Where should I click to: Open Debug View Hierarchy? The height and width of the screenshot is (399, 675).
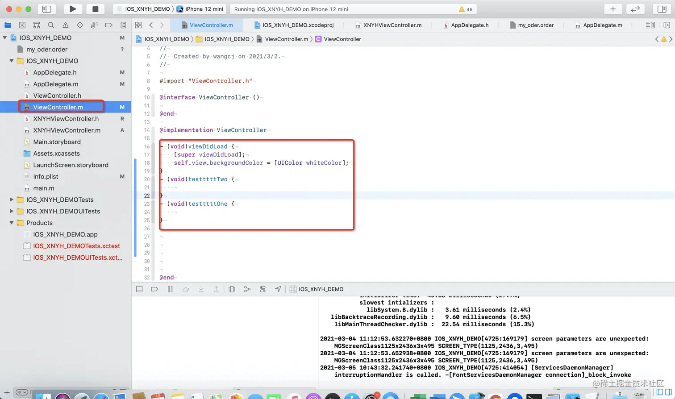(232, 289)
